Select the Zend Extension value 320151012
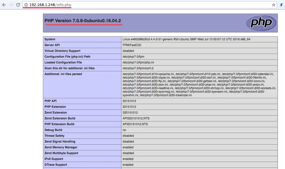 (130, 113)
